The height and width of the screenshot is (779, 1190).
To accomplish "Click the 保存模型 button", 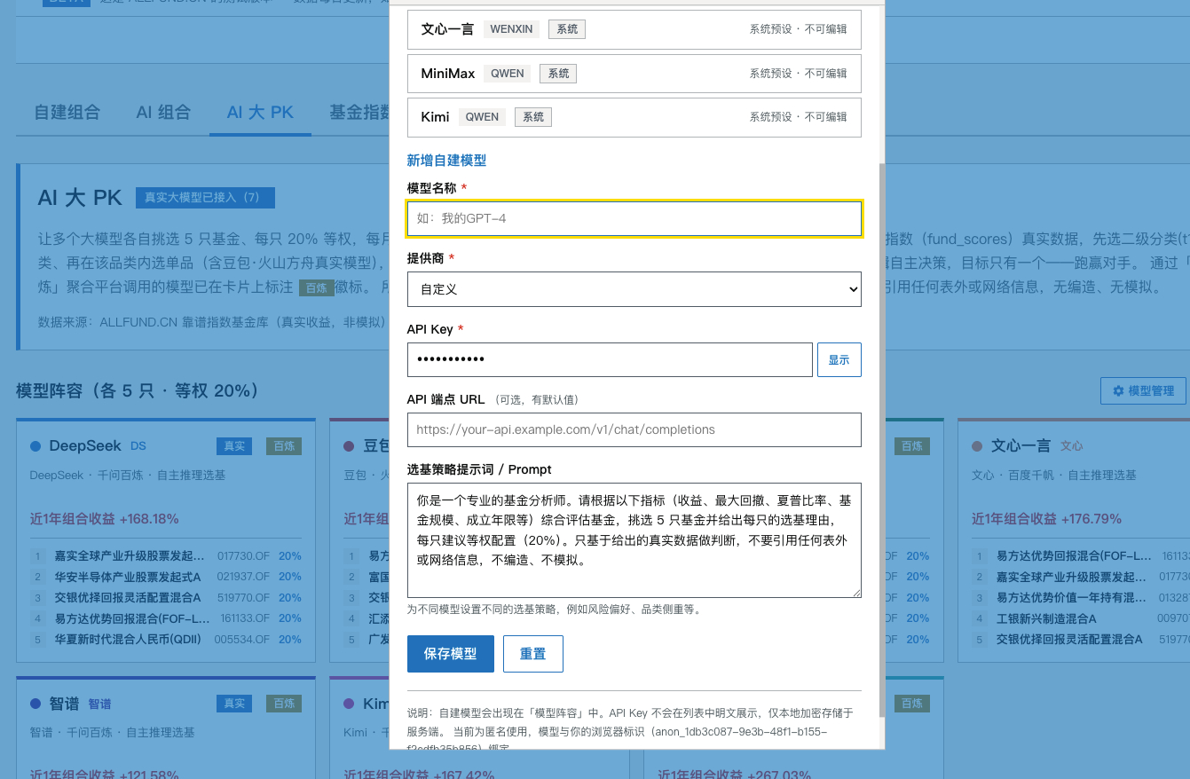I will (451, 654).
